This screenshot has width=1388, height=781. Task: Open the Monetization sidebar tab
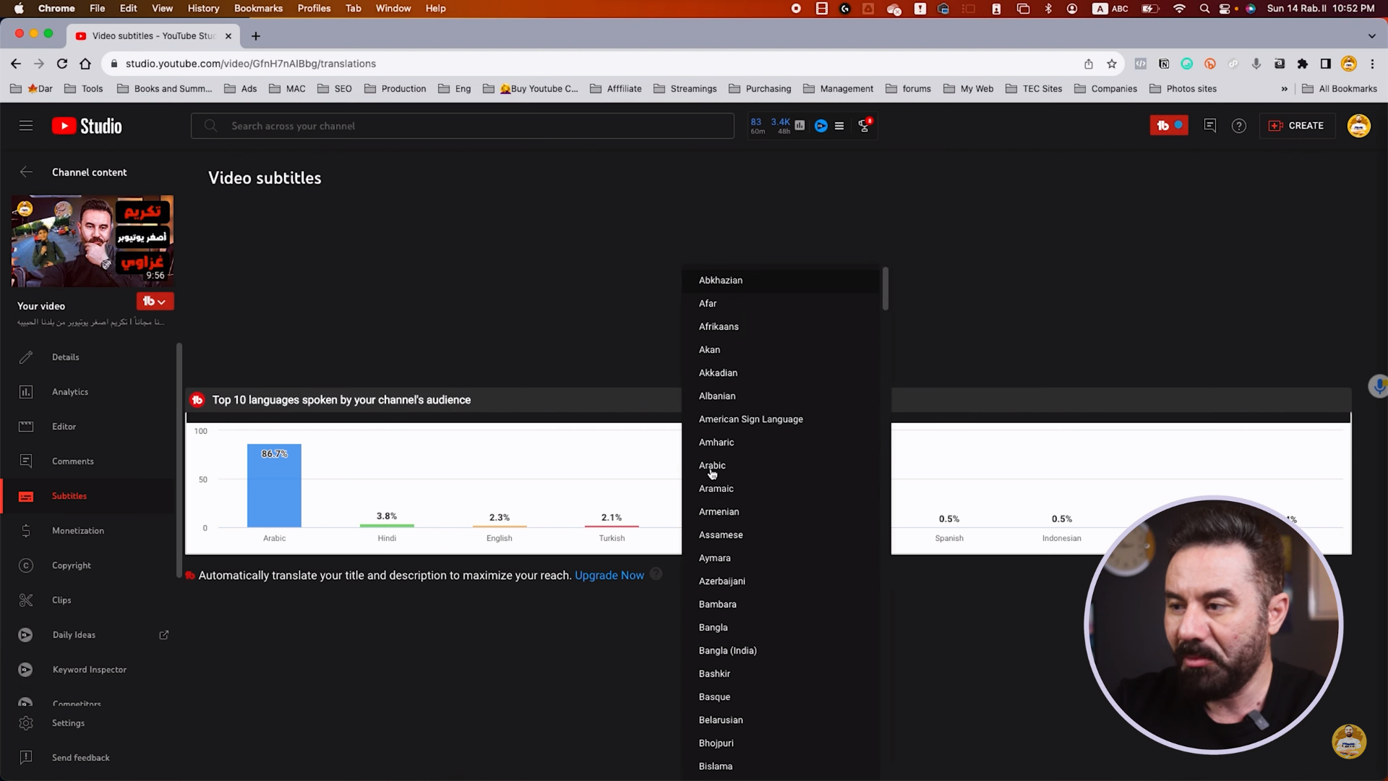[78, 531]
